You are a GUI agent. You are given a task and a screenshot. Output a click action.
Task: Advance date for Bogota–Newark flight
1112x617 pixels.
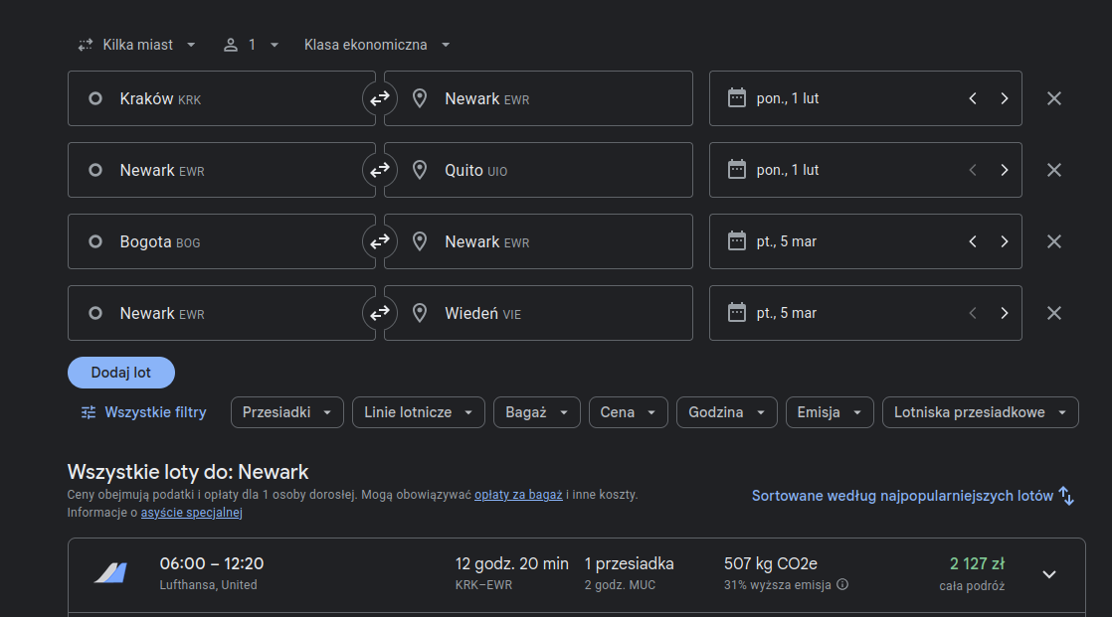point(1005,241)
